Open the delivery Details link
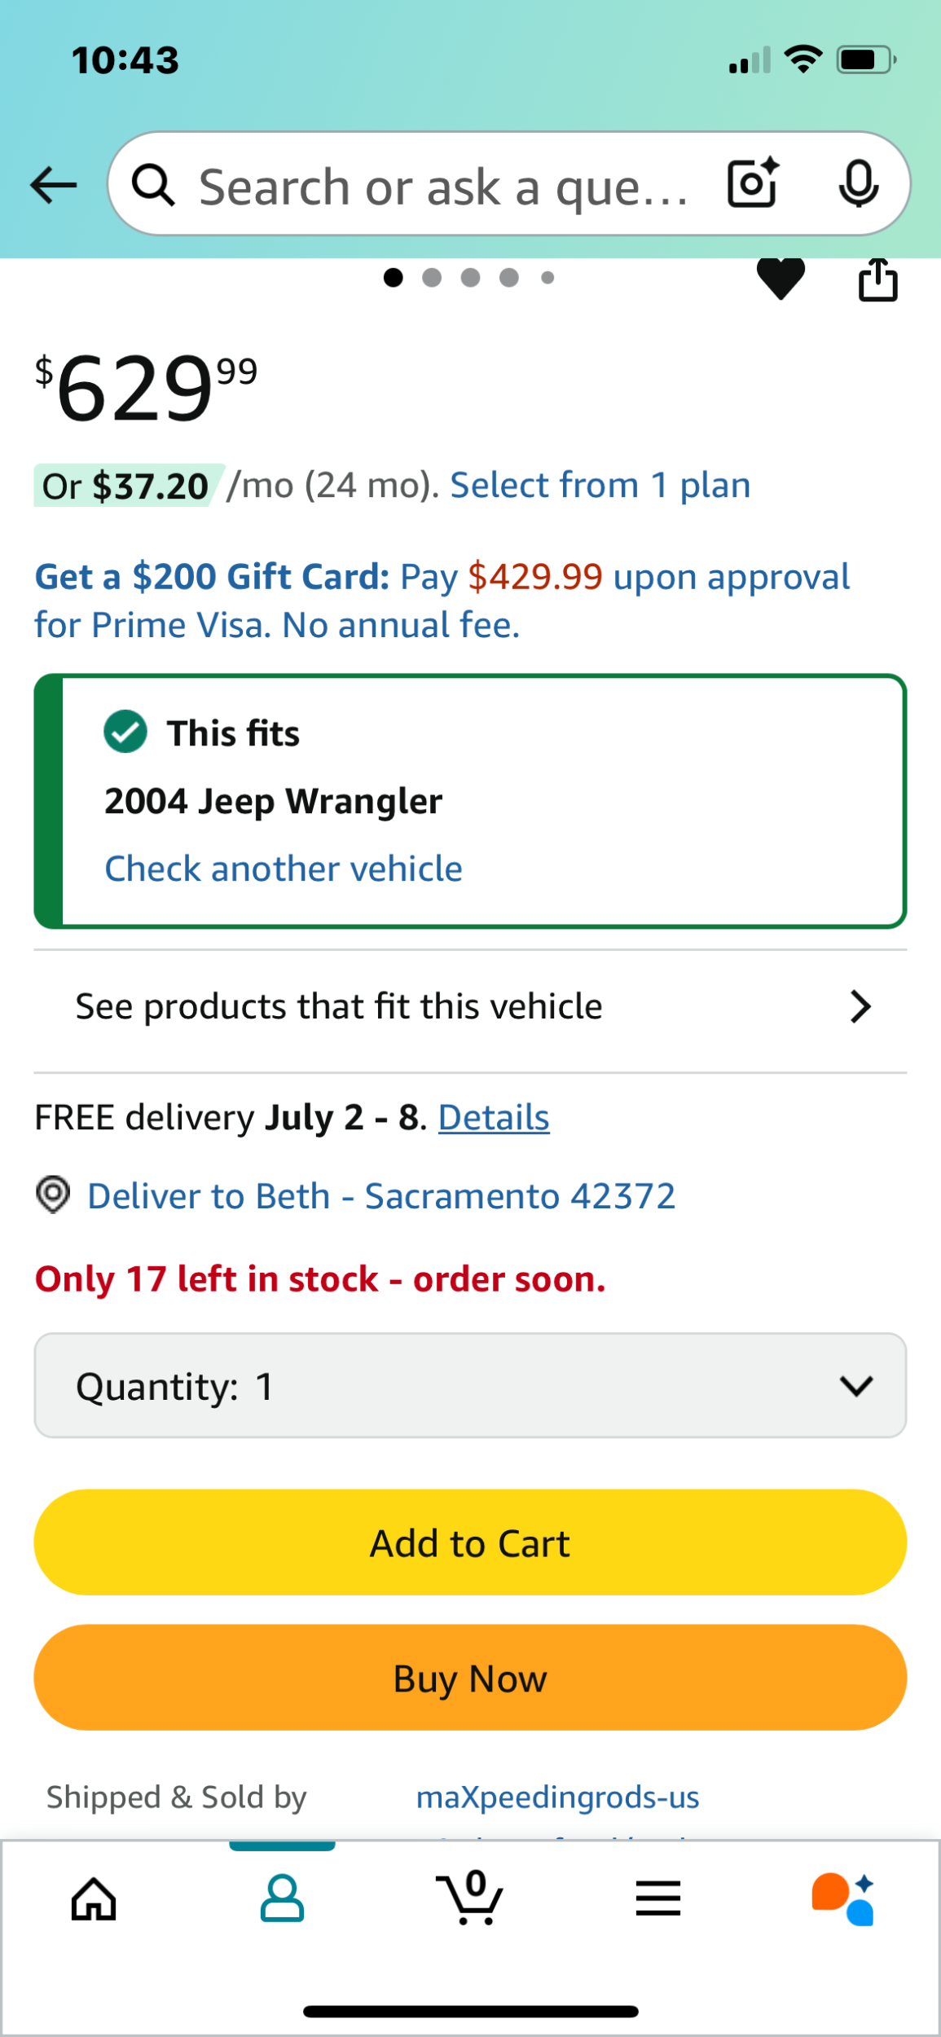Screen dimensions: 941x2037 click(494, 1117)
